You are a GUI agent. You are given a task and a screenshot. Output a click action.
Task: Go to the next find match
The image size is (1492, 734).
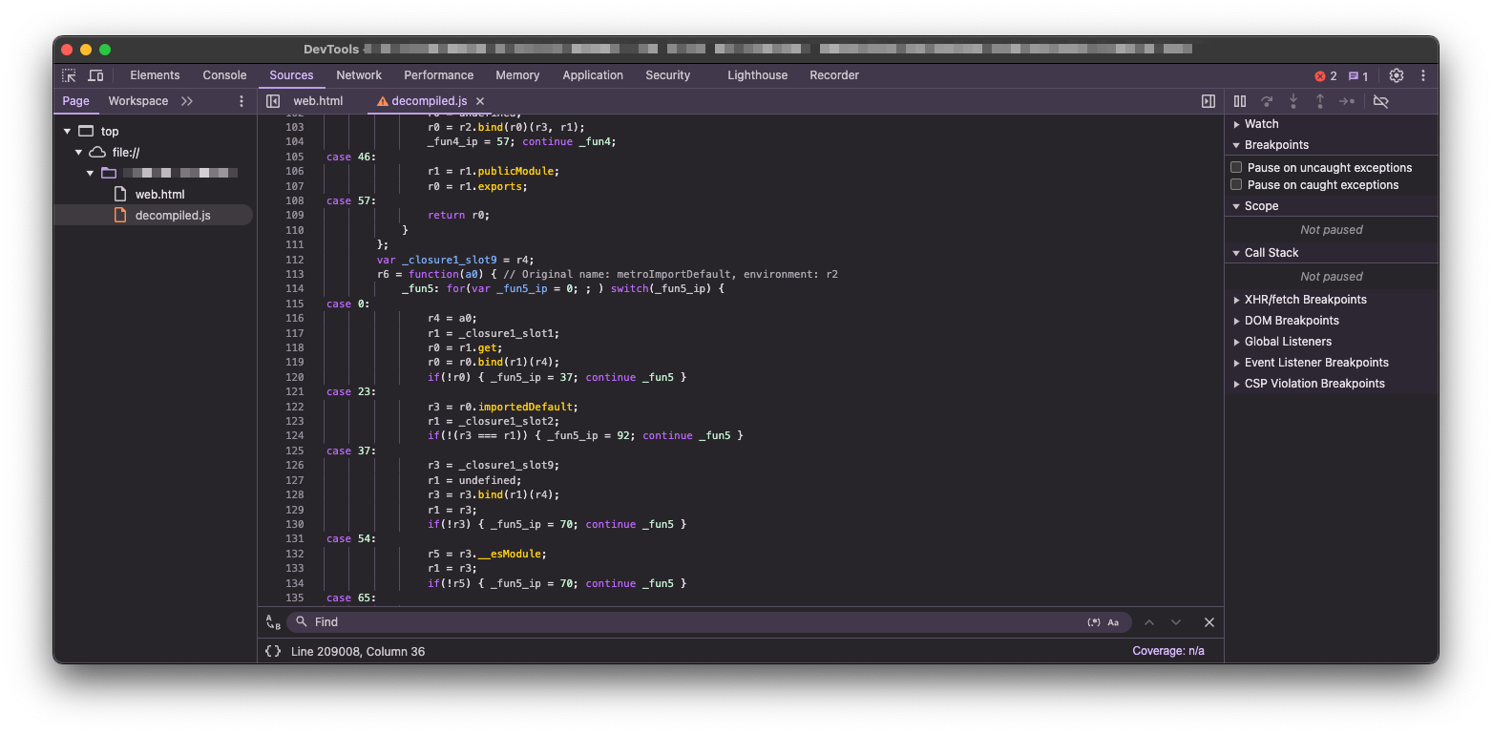click(x=1176, y=622)
